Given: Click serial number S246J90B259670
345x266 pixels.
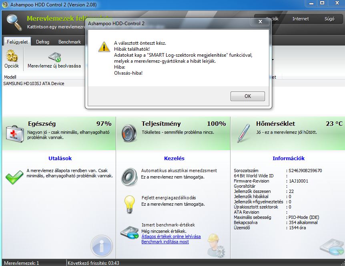Looking at the screenshot, I should (x=305, y=171).
